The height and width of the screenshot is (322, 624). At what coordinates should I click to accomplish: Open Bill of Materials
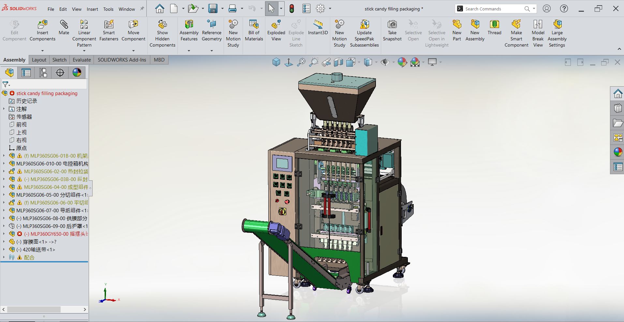[254, 31]
